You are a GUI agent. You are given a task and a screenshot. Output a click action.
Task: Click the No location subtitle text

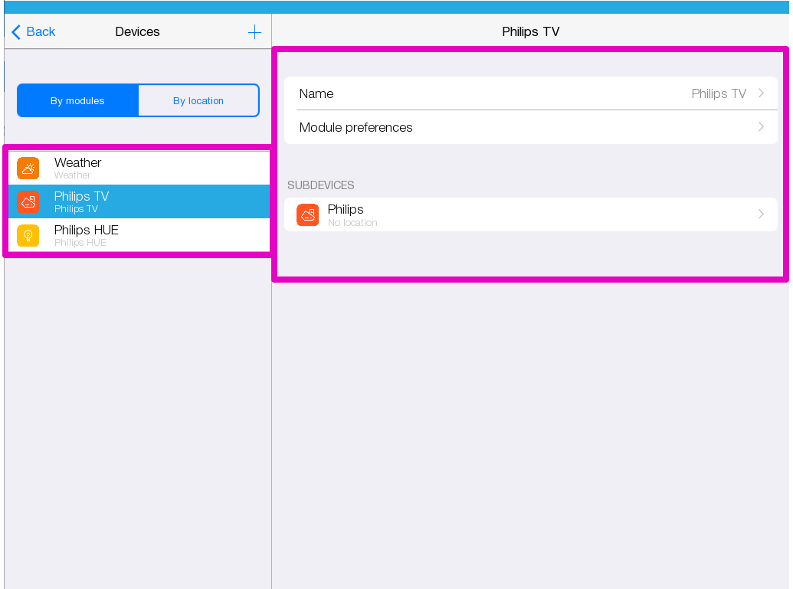(x=352, y=223)
